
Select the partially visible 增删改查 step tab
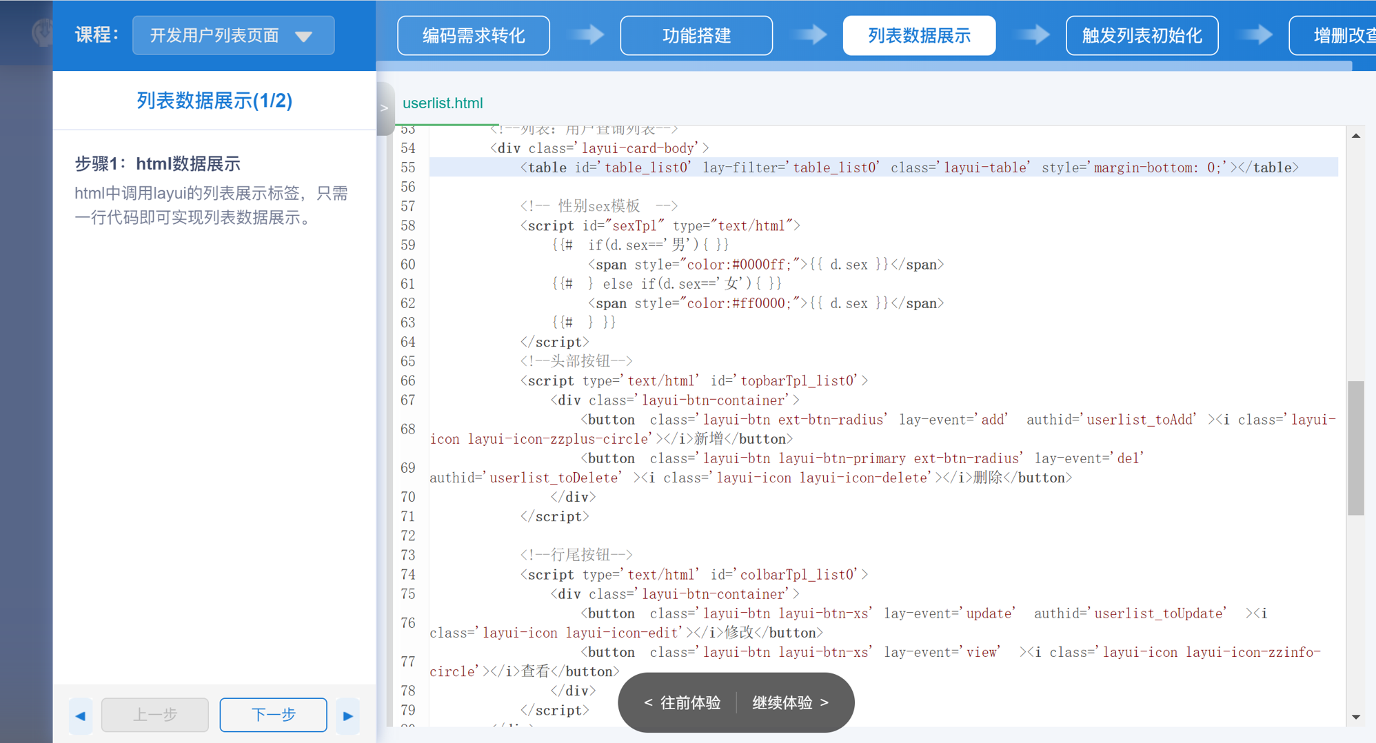(x=1333, y=35)
